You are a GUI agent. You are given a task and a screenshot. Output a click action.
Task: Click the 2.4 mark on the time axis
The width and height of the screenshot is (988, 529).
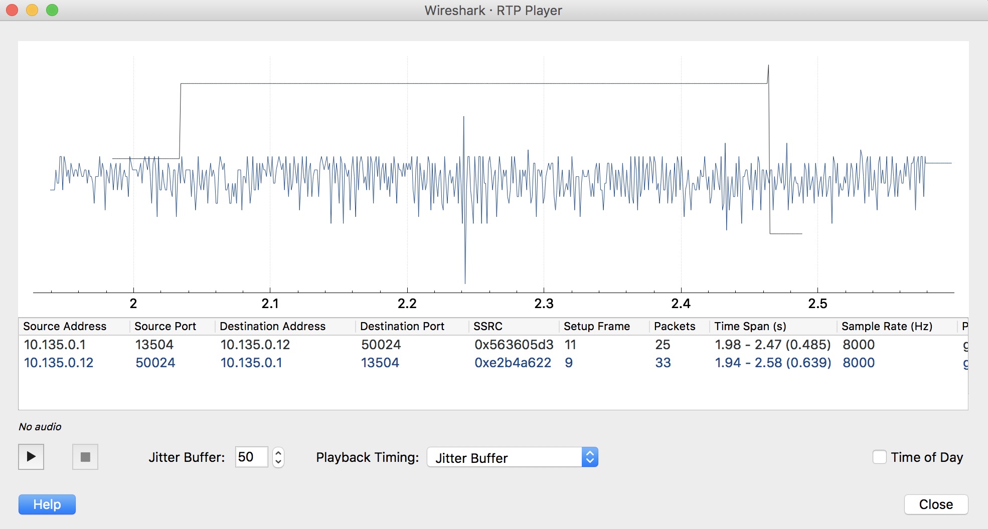(681, 304)
